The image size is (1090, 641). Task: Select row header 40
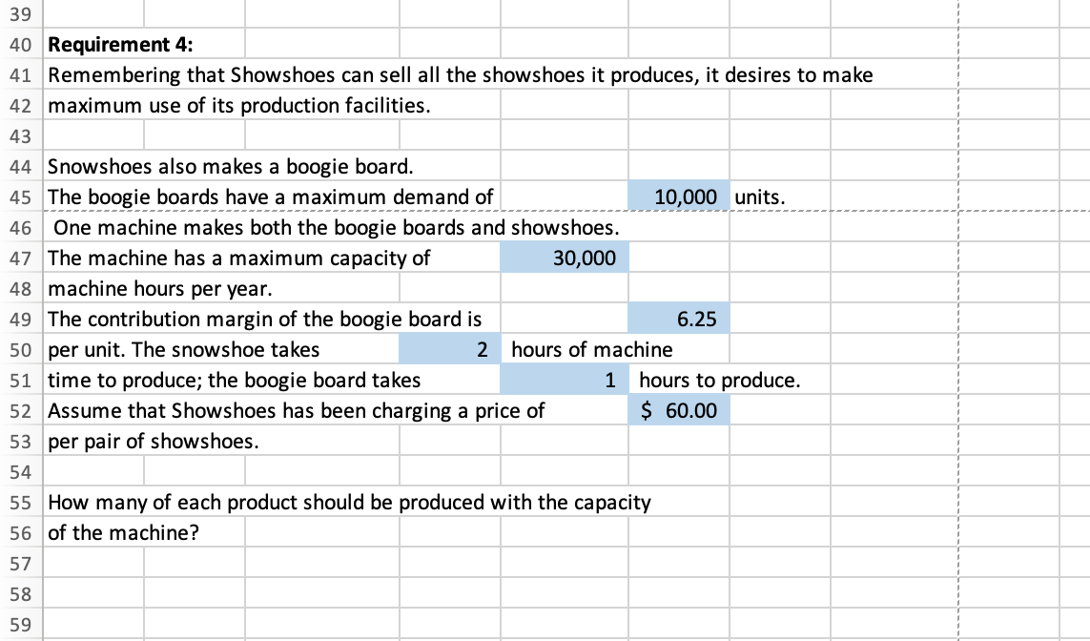pyautogui.click(x=20, y=44)
